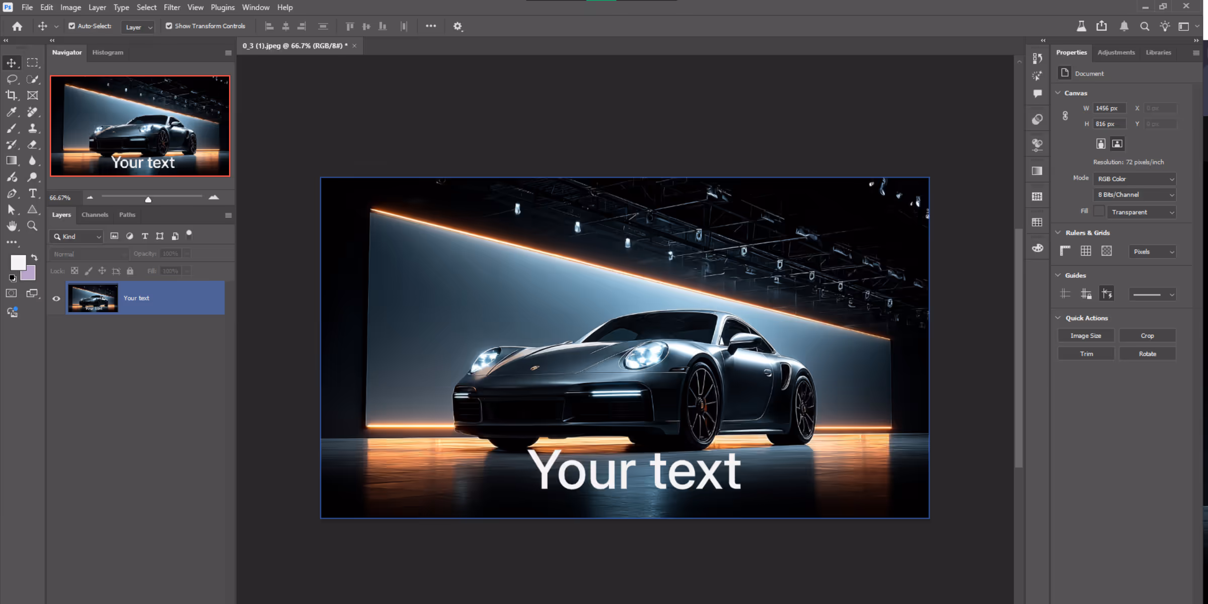The height and width of the screenshot is (604, 1208).
Task: Disable Show Transform Controls checkbox
Action: pyautogui.click(x=169, y=26)
